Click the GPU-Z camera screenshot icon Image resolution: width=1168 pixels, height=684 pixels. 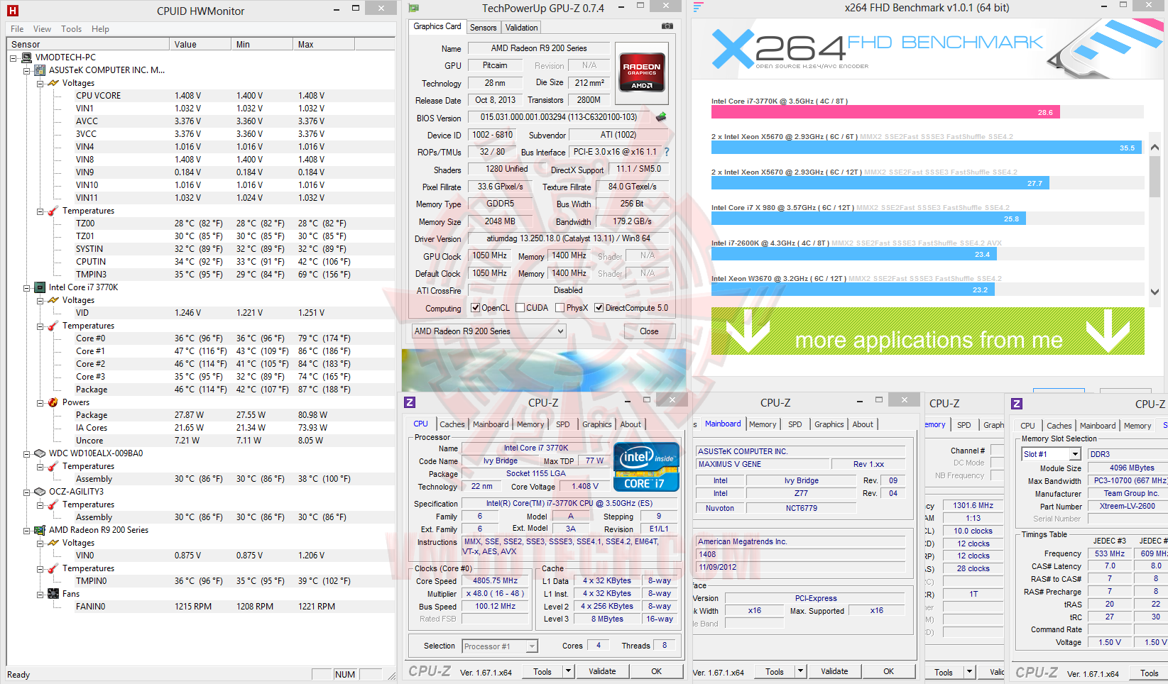click(x=667, y=26)
